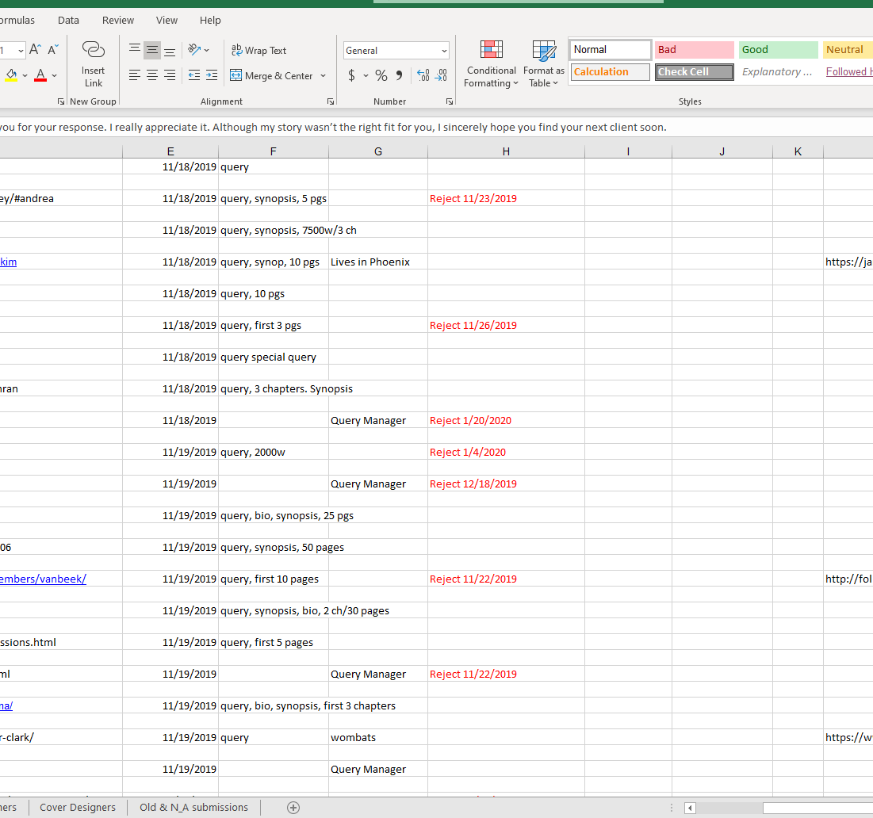Open Number dialog launcher icon

point(450,101)
